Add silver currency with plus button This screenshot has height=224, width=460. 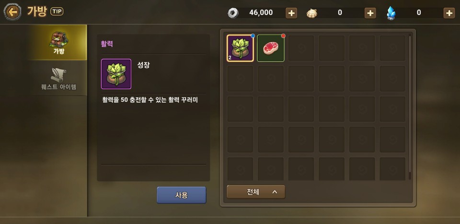click(x=291, y=13)
